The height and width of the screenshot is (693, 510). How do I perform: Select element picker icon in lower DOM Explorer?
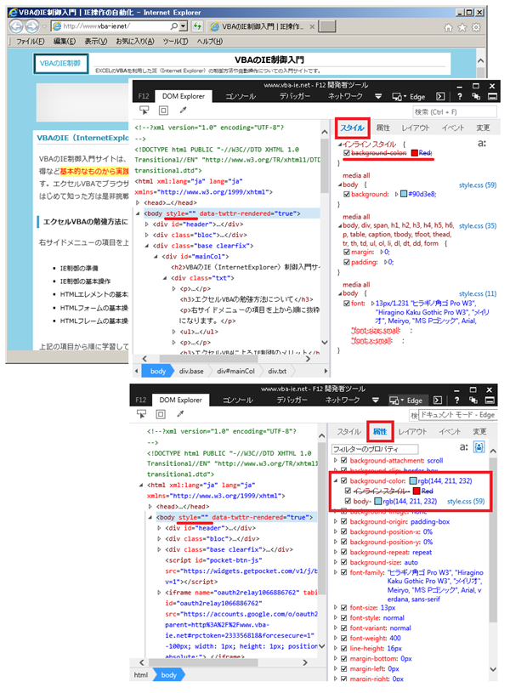click(x=141, y=414)
